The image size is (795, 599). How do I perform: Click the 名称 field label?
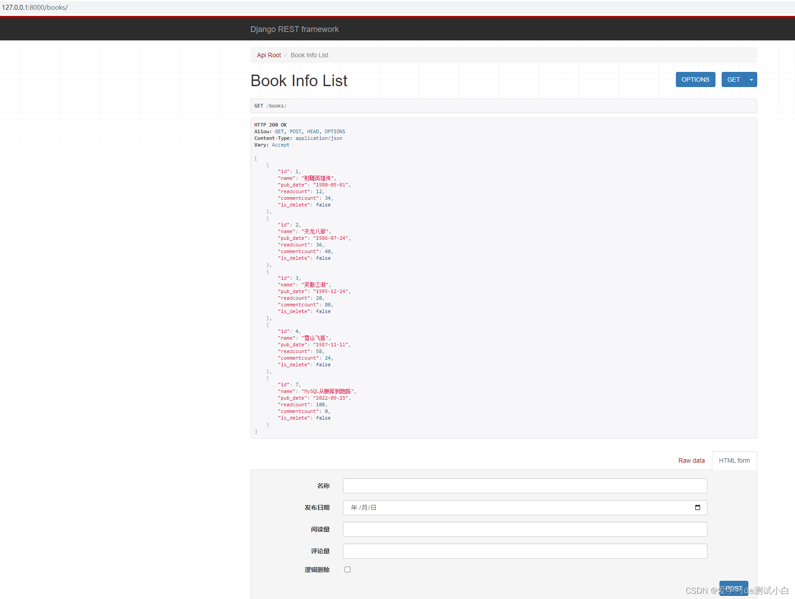324,486
